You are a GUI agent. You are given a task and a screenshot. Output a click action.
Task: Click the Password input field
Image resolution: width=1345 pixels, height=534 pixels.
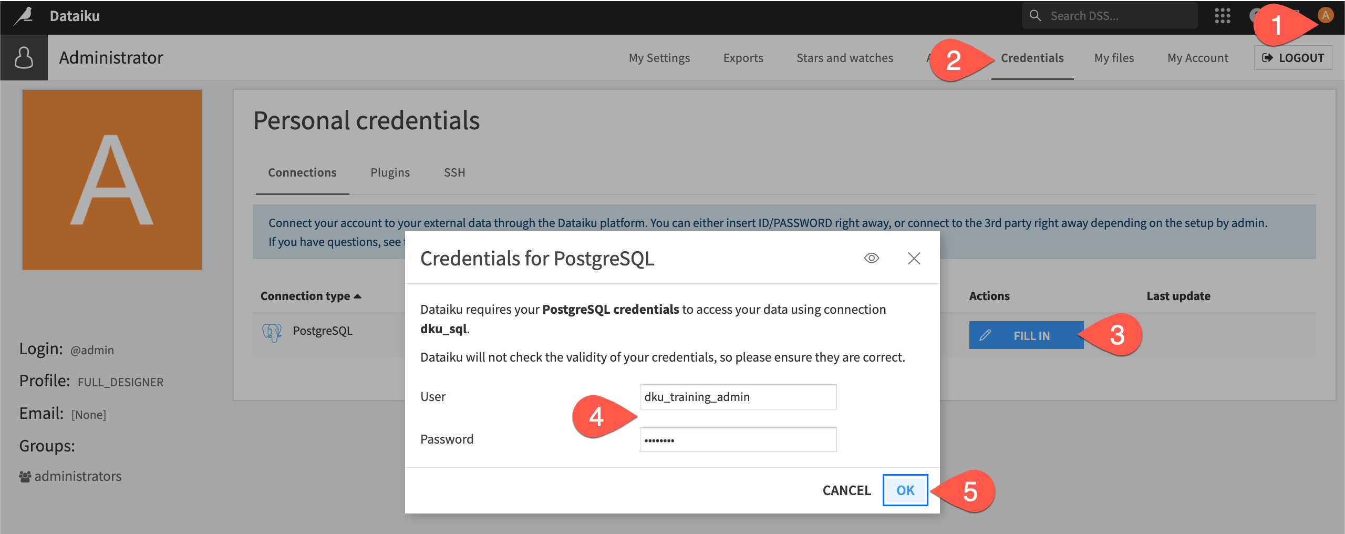tap(738, 439)
